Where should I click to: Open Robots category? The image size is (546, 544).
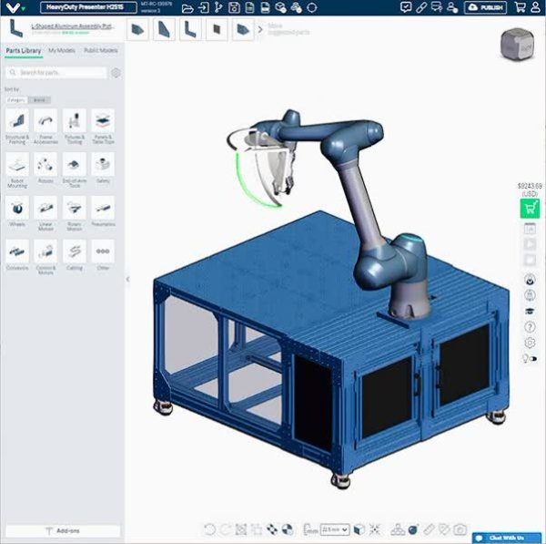click(x=45, y=168)
